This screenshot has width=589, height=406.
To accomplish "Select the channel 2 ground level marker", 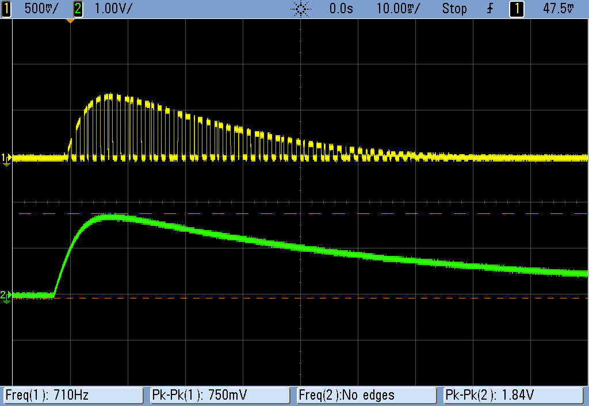I will pos(5,296).
